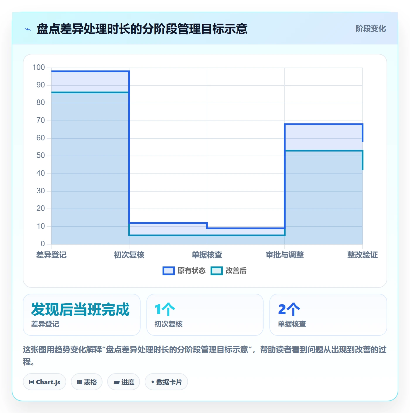Click the 改善后 legend text

coord(236,271)
